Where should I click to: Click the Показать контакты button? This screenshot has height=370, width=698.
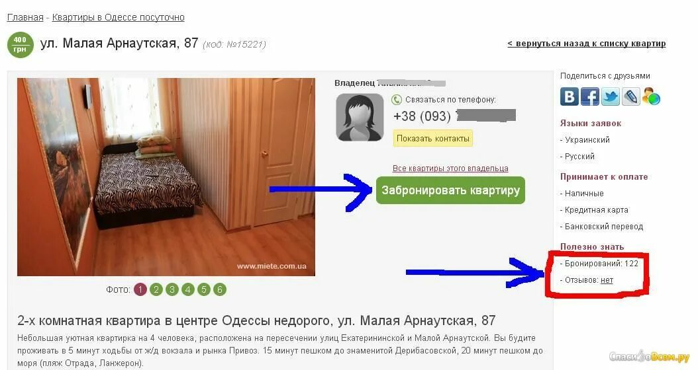[x=432, y=139]
